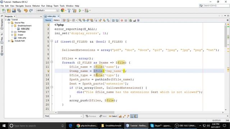The height and width of the screenshot is (129, 230).
Task: Click the Comment icon in editor toolbar
Action: click(130, 20)
